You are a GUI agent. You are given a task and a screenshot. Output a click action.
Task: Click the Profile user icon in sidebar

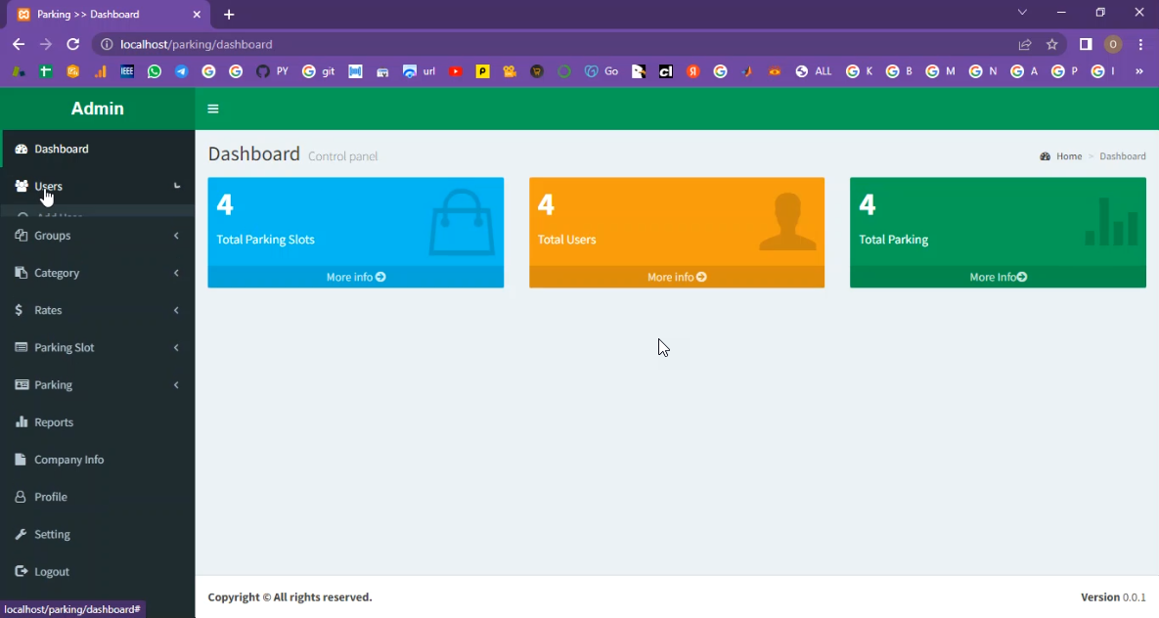[21, 497]
